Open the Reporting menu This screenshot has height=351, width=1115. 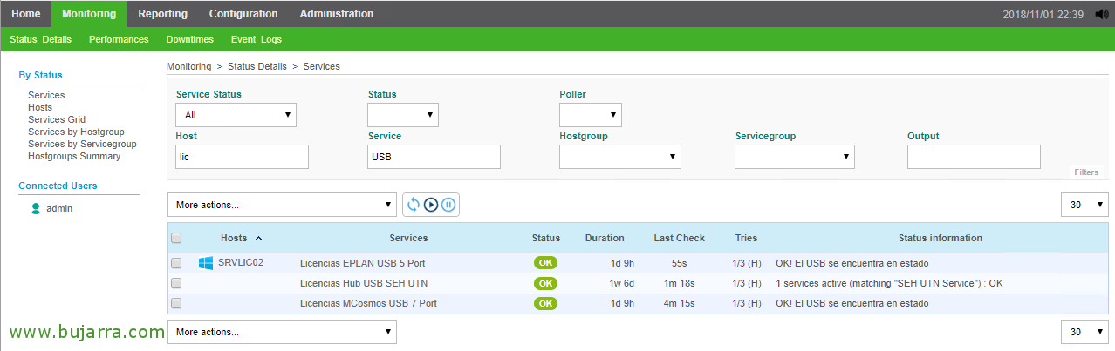click(162, 14)
